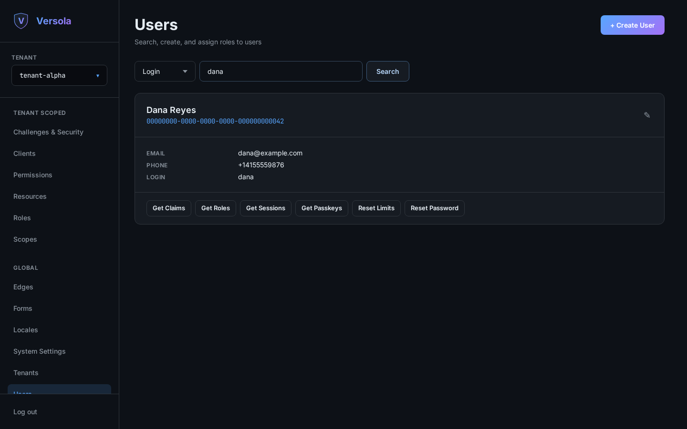Image resolution: width=687 pixels, height=429 pixels.
Task: Click the user ID link ending in 000000000042
Action: coord(215,122)
